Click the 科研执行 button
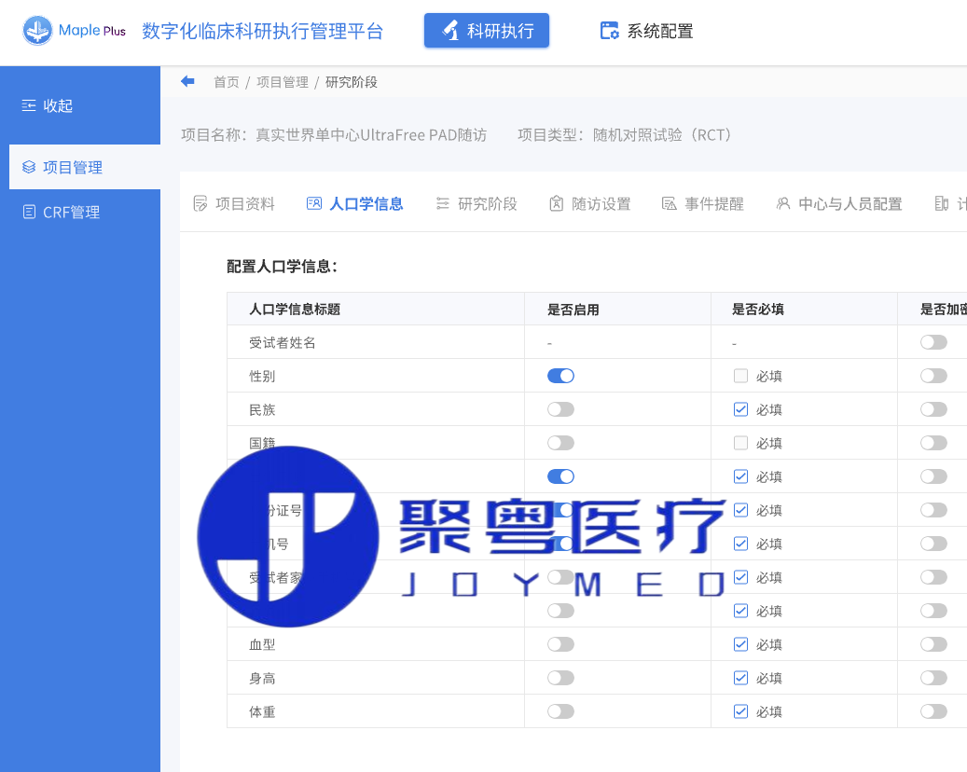 [x=486, y=31]
